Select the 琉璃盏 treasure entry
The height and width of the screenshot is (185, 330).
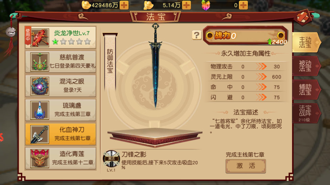coord(60,110)
